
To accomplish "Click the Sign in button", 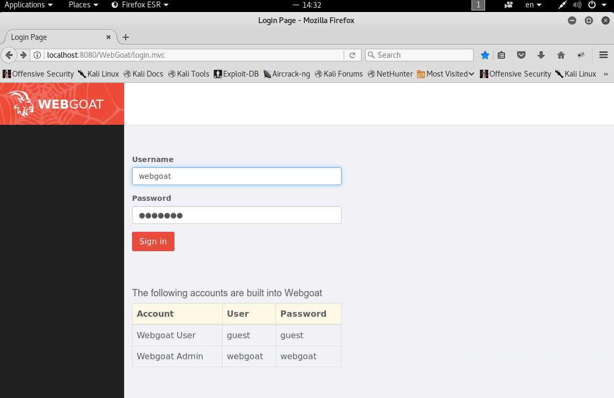I will point(153,241).
